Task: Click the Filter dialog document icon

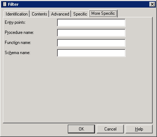Action: [x=5, y=4]
